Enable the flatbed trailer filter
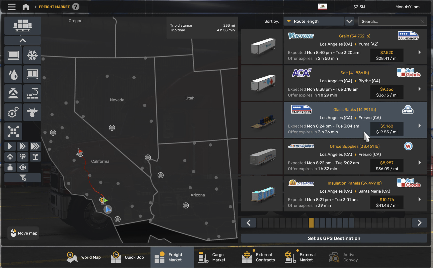Screen dimensions: 433x268 (13, 55)
